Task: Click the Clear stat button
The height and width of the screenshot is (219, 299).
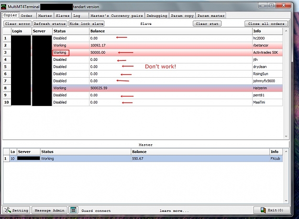Action: pyautogui.click(x=207, y=23)
